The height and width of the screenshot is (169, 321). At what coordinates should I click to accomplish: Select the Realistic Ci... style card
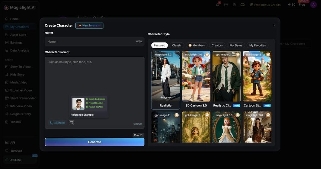click(227, 79)
